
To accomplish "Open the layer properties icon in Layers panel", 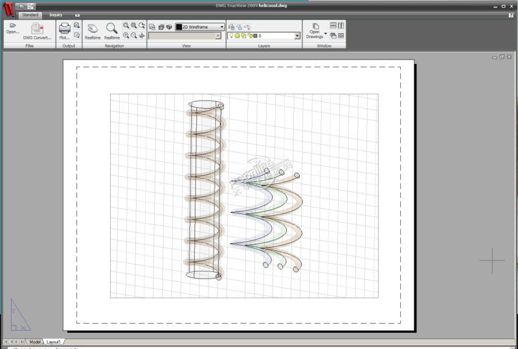I will (231, 27).
